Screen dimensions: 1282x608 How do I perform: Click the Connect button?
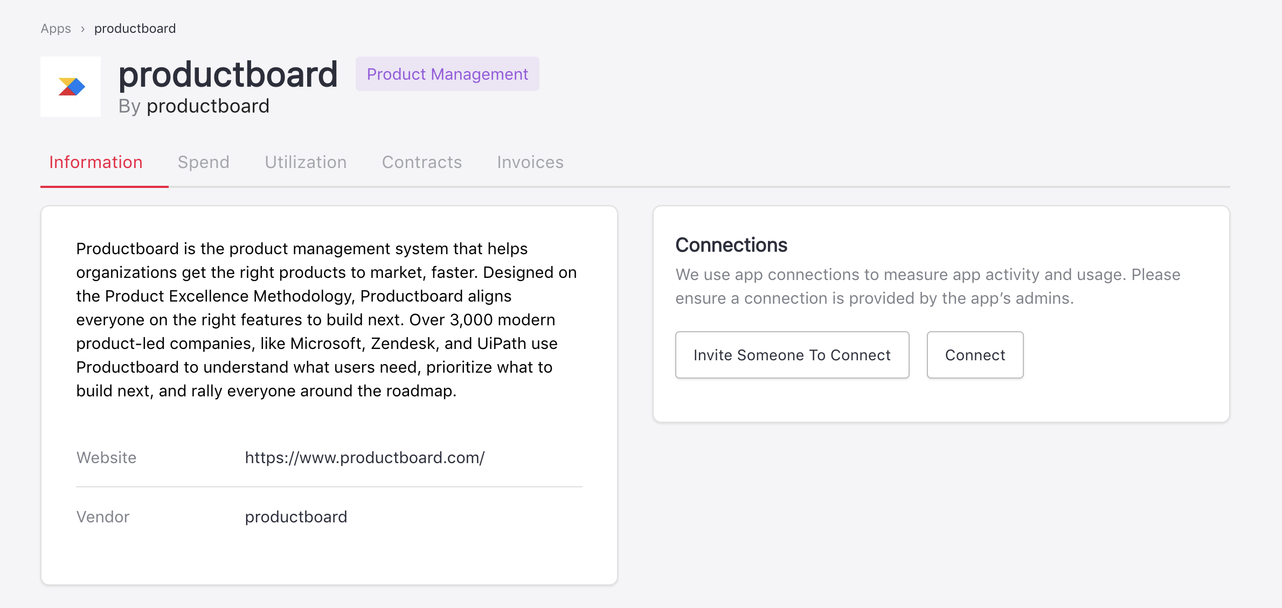(974, 355)
